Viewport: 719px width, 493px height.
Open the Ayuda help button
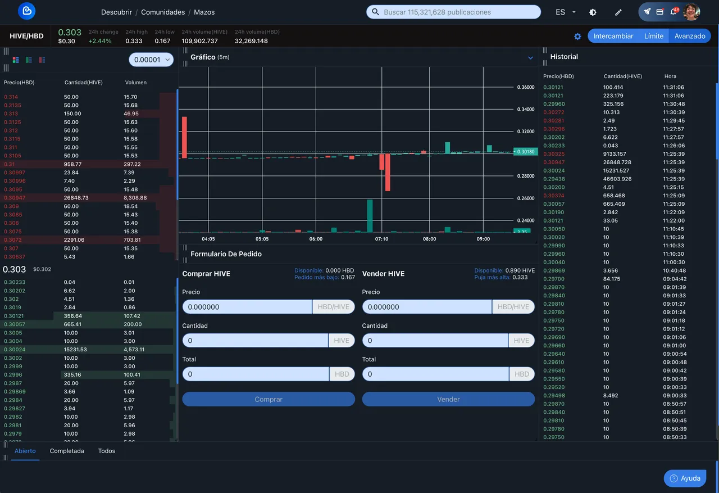click(684, 478)
